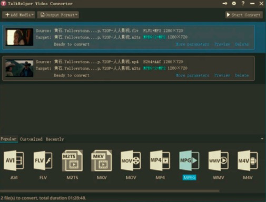Delete the mp4 source file entry
Image resolution: width=266 pixels, height=202 pixels.
point(242,75)
